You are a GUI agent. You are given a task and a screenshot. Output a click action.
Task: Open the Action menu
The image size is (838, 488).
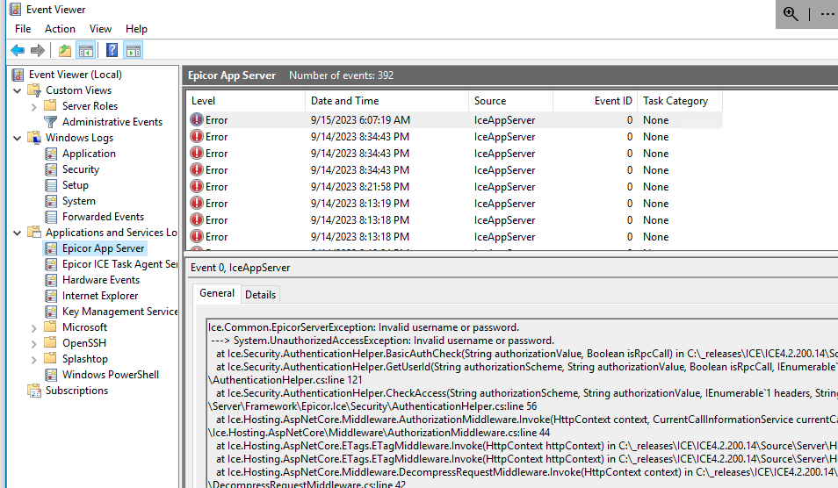[60, 29]
